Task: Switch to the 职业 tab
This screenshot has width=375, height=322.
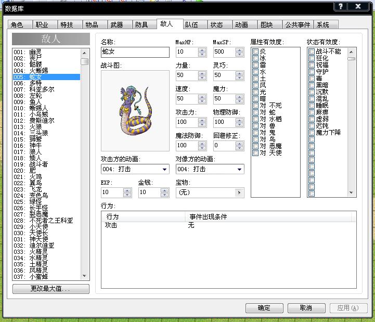Action: coord(45,24)
